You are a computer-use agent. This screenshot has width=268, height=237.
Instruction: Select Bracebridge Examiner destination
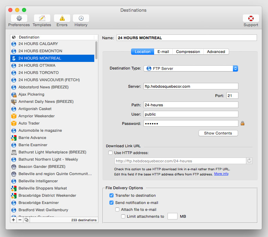(52, 203)
